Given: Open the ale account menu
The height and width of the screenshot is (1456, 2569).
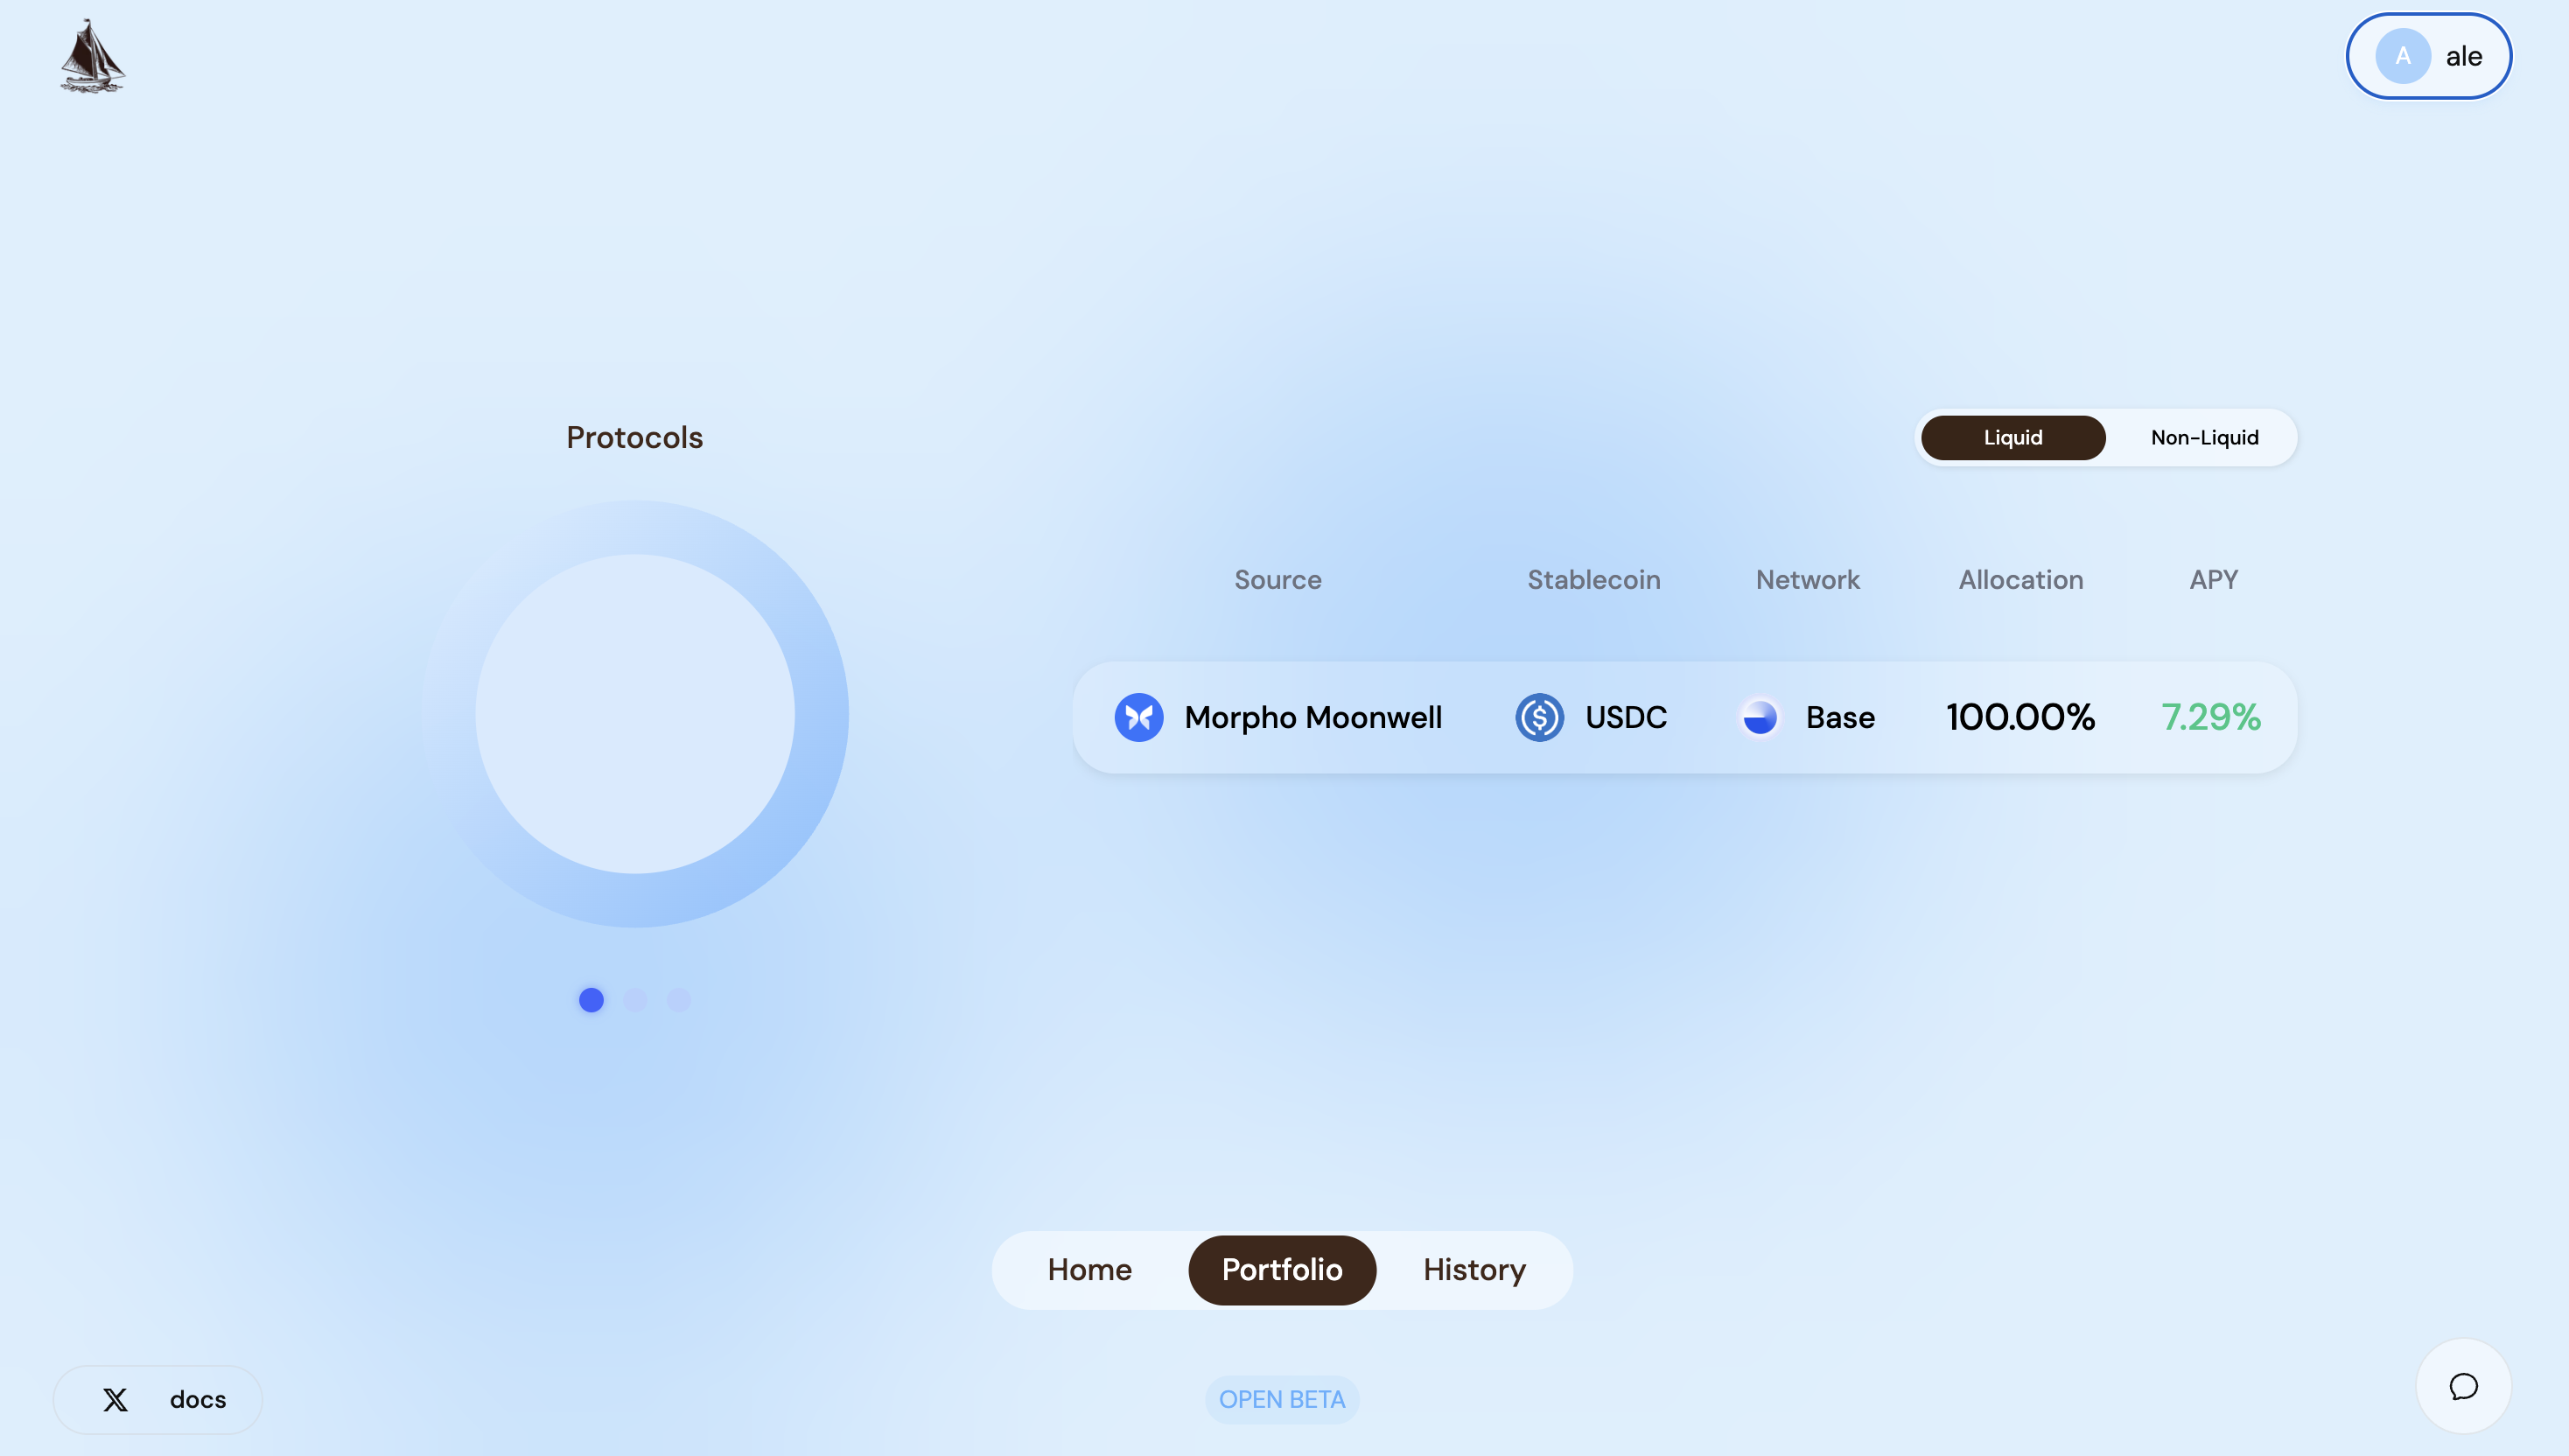Looking at the screenshot, I should point(2464,56).
